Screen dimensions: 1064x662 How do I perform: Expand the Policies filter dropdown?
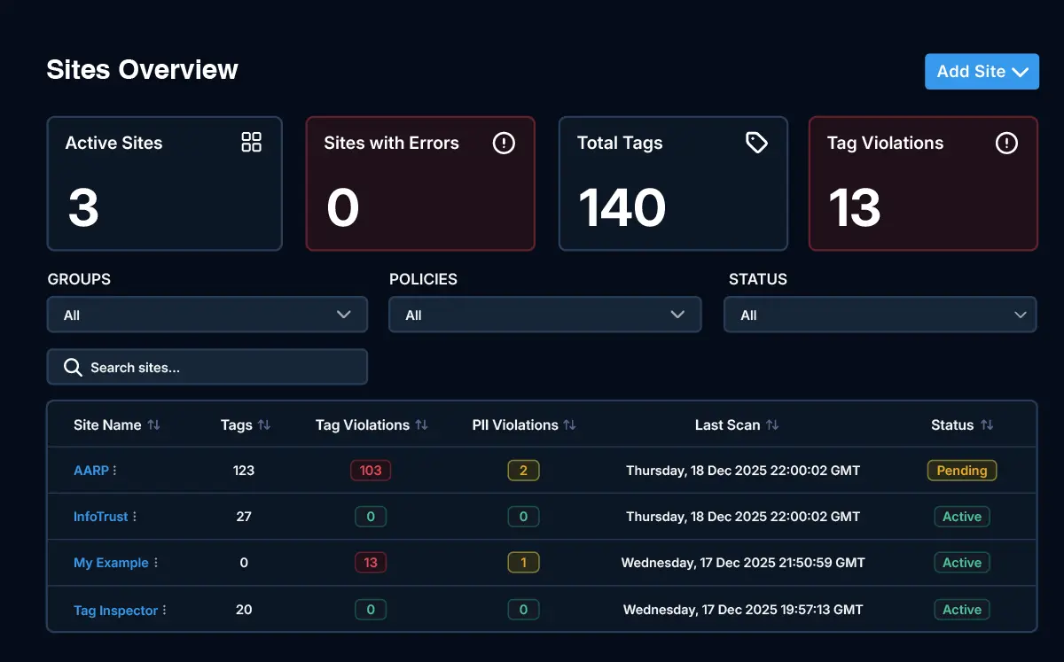click(x=544, y=315)
